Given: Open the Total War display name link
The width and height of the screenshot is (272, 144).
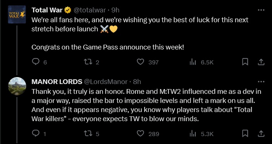Looking at the screenshot, I should (47, 10).
